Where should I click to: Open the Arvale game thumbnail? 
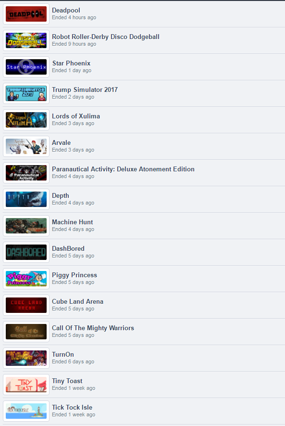tap(26, 146)
